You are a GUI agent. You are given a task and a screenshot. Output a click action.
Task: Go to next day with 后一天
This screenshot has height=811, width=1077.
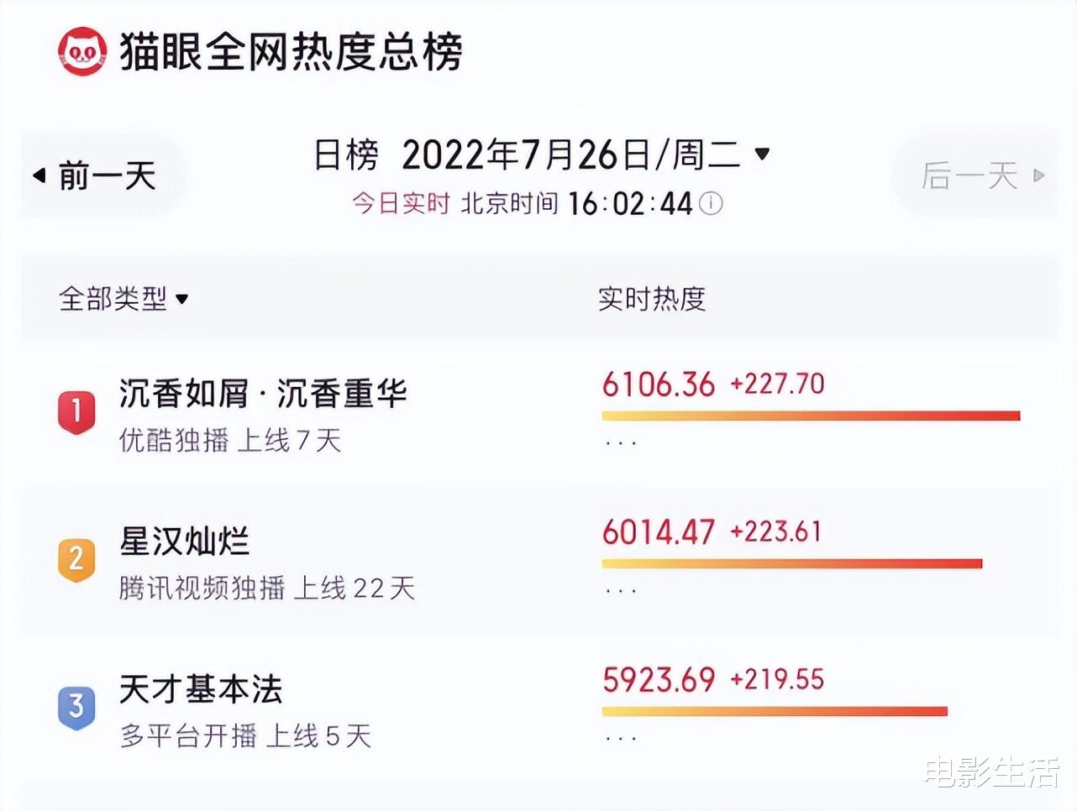click(x=970, y=176)
